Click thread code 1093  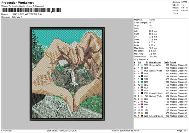coord(167,68)
